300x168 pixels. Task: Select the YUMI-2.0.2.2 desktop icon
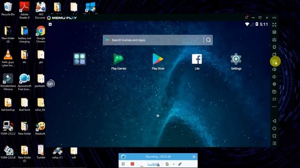(8, 128)
